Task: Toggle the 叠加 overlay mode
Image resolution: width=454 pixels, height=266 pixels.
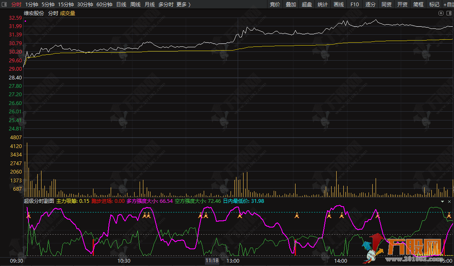Action: coord(291,5)
